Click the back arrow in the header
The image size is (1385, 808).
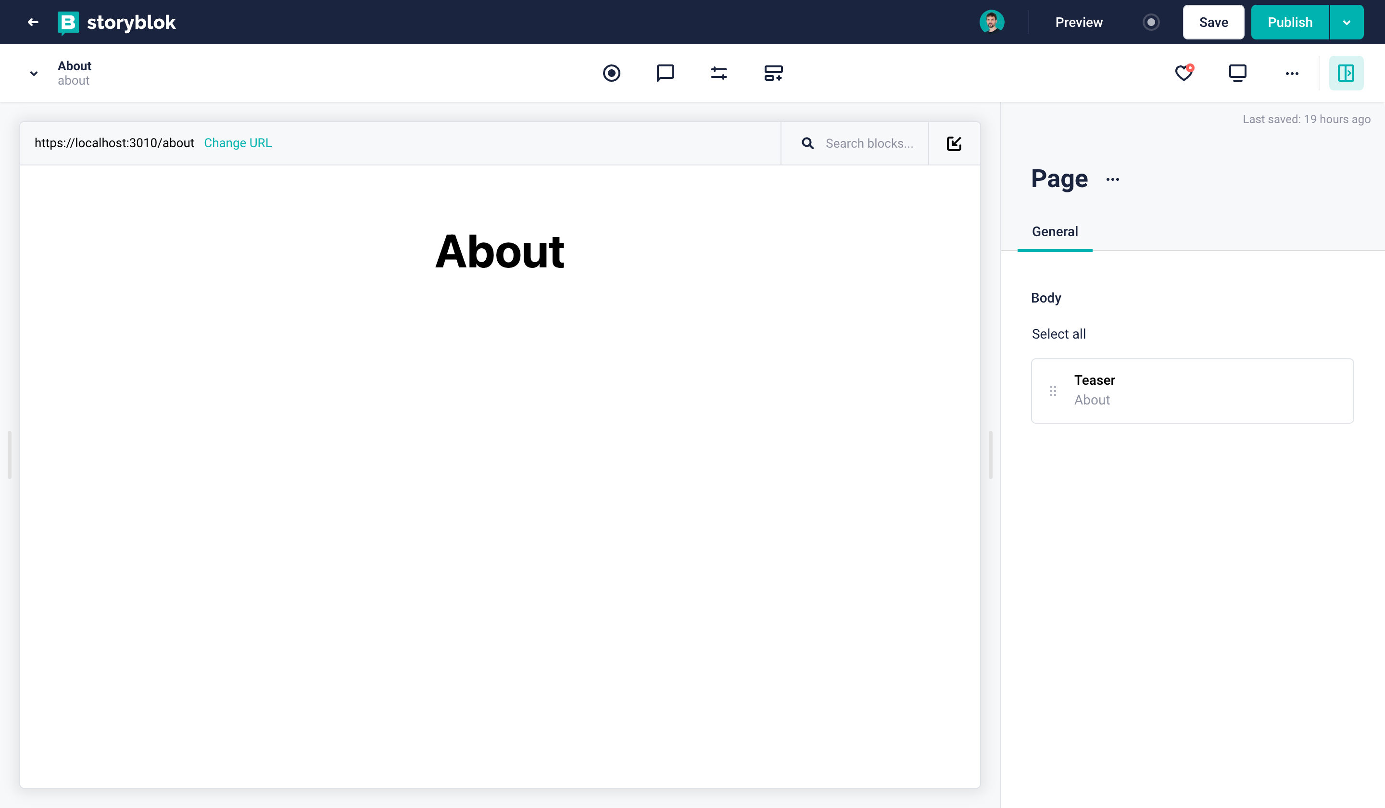pos(33,22)
